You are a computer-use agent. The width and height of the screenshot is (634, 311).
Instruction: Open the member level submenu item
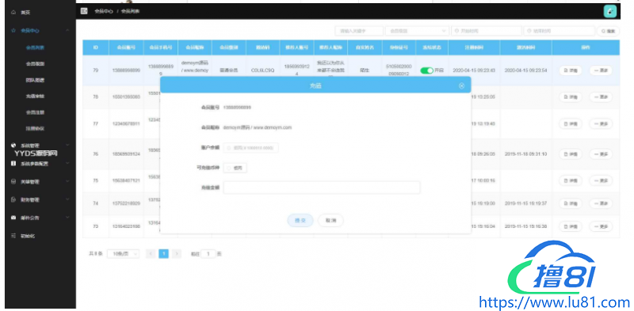click(x=35, y=64)
